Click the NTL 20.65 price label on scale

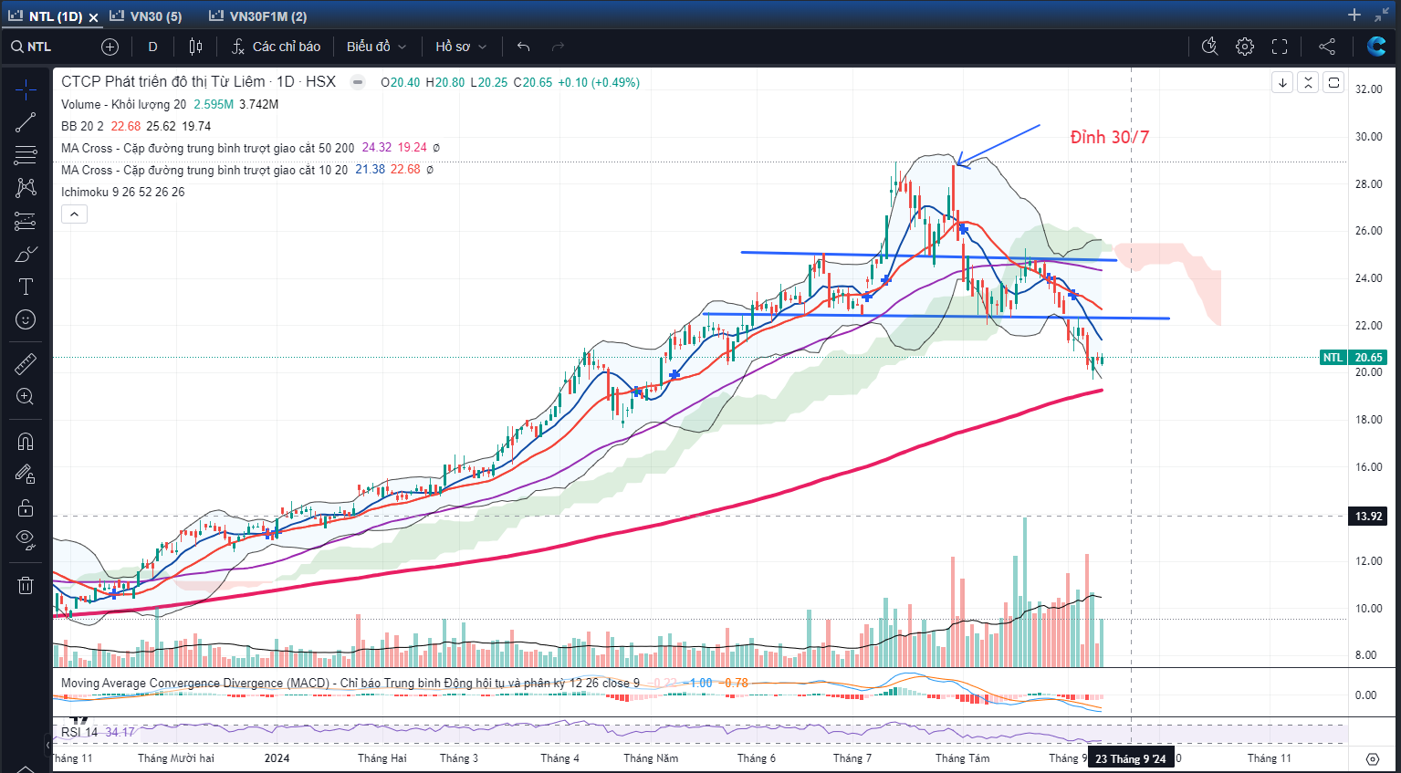[1354, 358]
